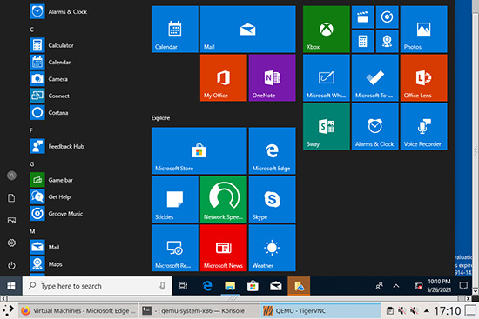This screenshot has width=479, height=319.
Task: Activate the search box microphone
Action: (163, 286)
